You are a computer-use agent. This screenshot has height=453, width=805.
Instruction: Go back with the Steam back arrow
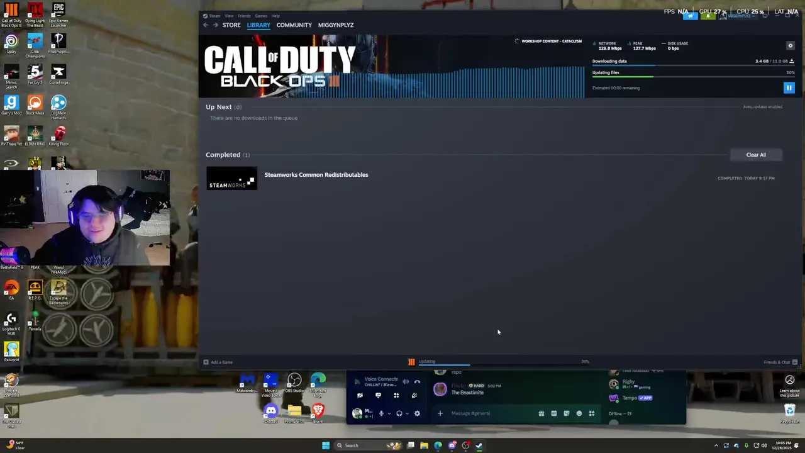coord(206,25)
